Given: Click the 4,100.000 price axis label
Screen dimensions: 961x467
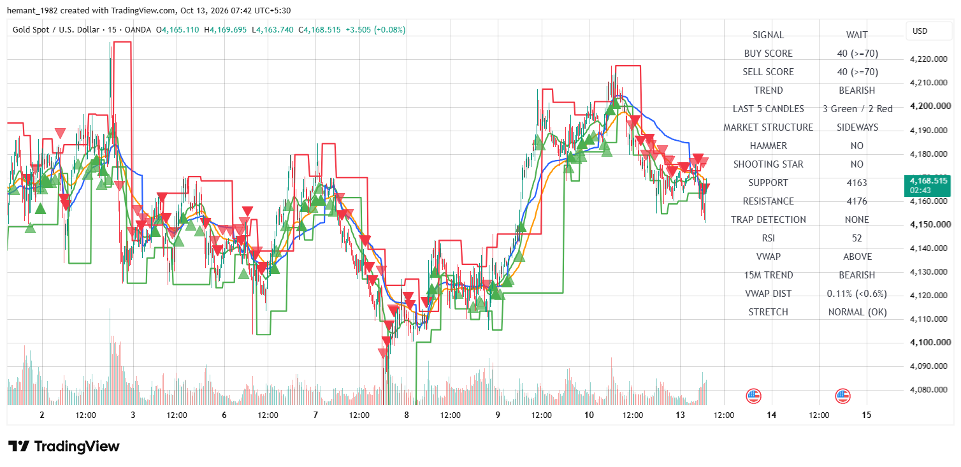Looking at the screenshot, I should point(930,343).
